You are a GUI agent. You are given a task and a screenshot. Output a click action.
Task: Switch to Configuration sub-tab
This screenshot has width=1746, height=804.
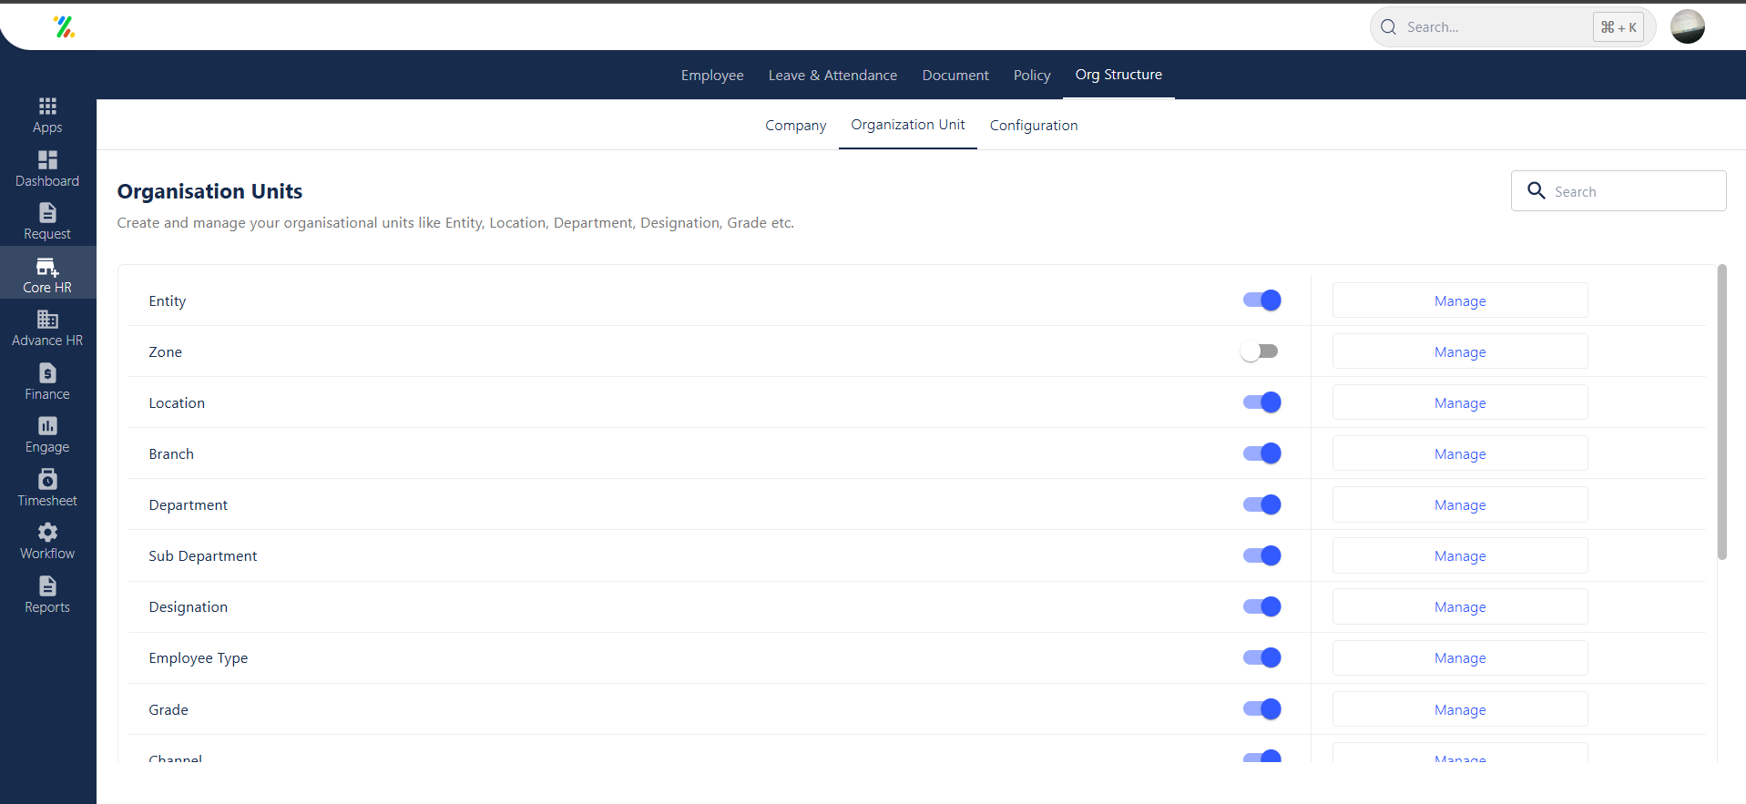[x=1034, y=126]
